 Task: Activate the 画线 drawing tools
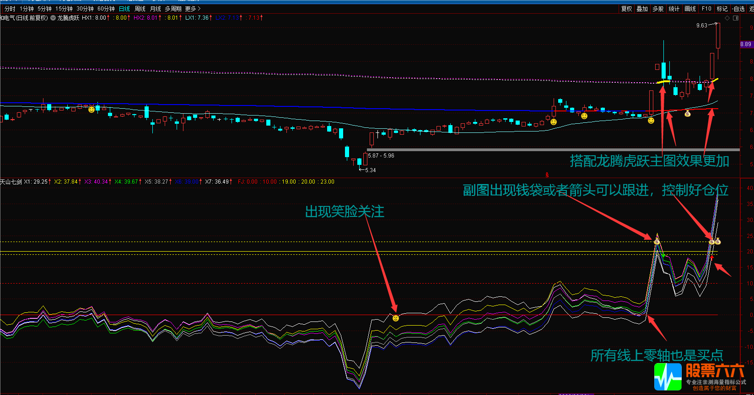pyautogui.click(x=690, y=9)
